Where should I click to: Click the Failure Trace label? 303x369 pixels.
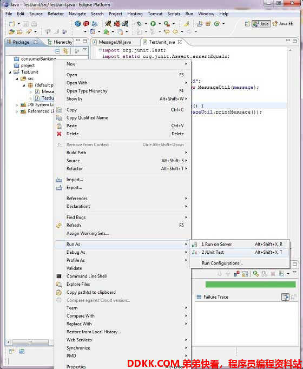[216, 297]
